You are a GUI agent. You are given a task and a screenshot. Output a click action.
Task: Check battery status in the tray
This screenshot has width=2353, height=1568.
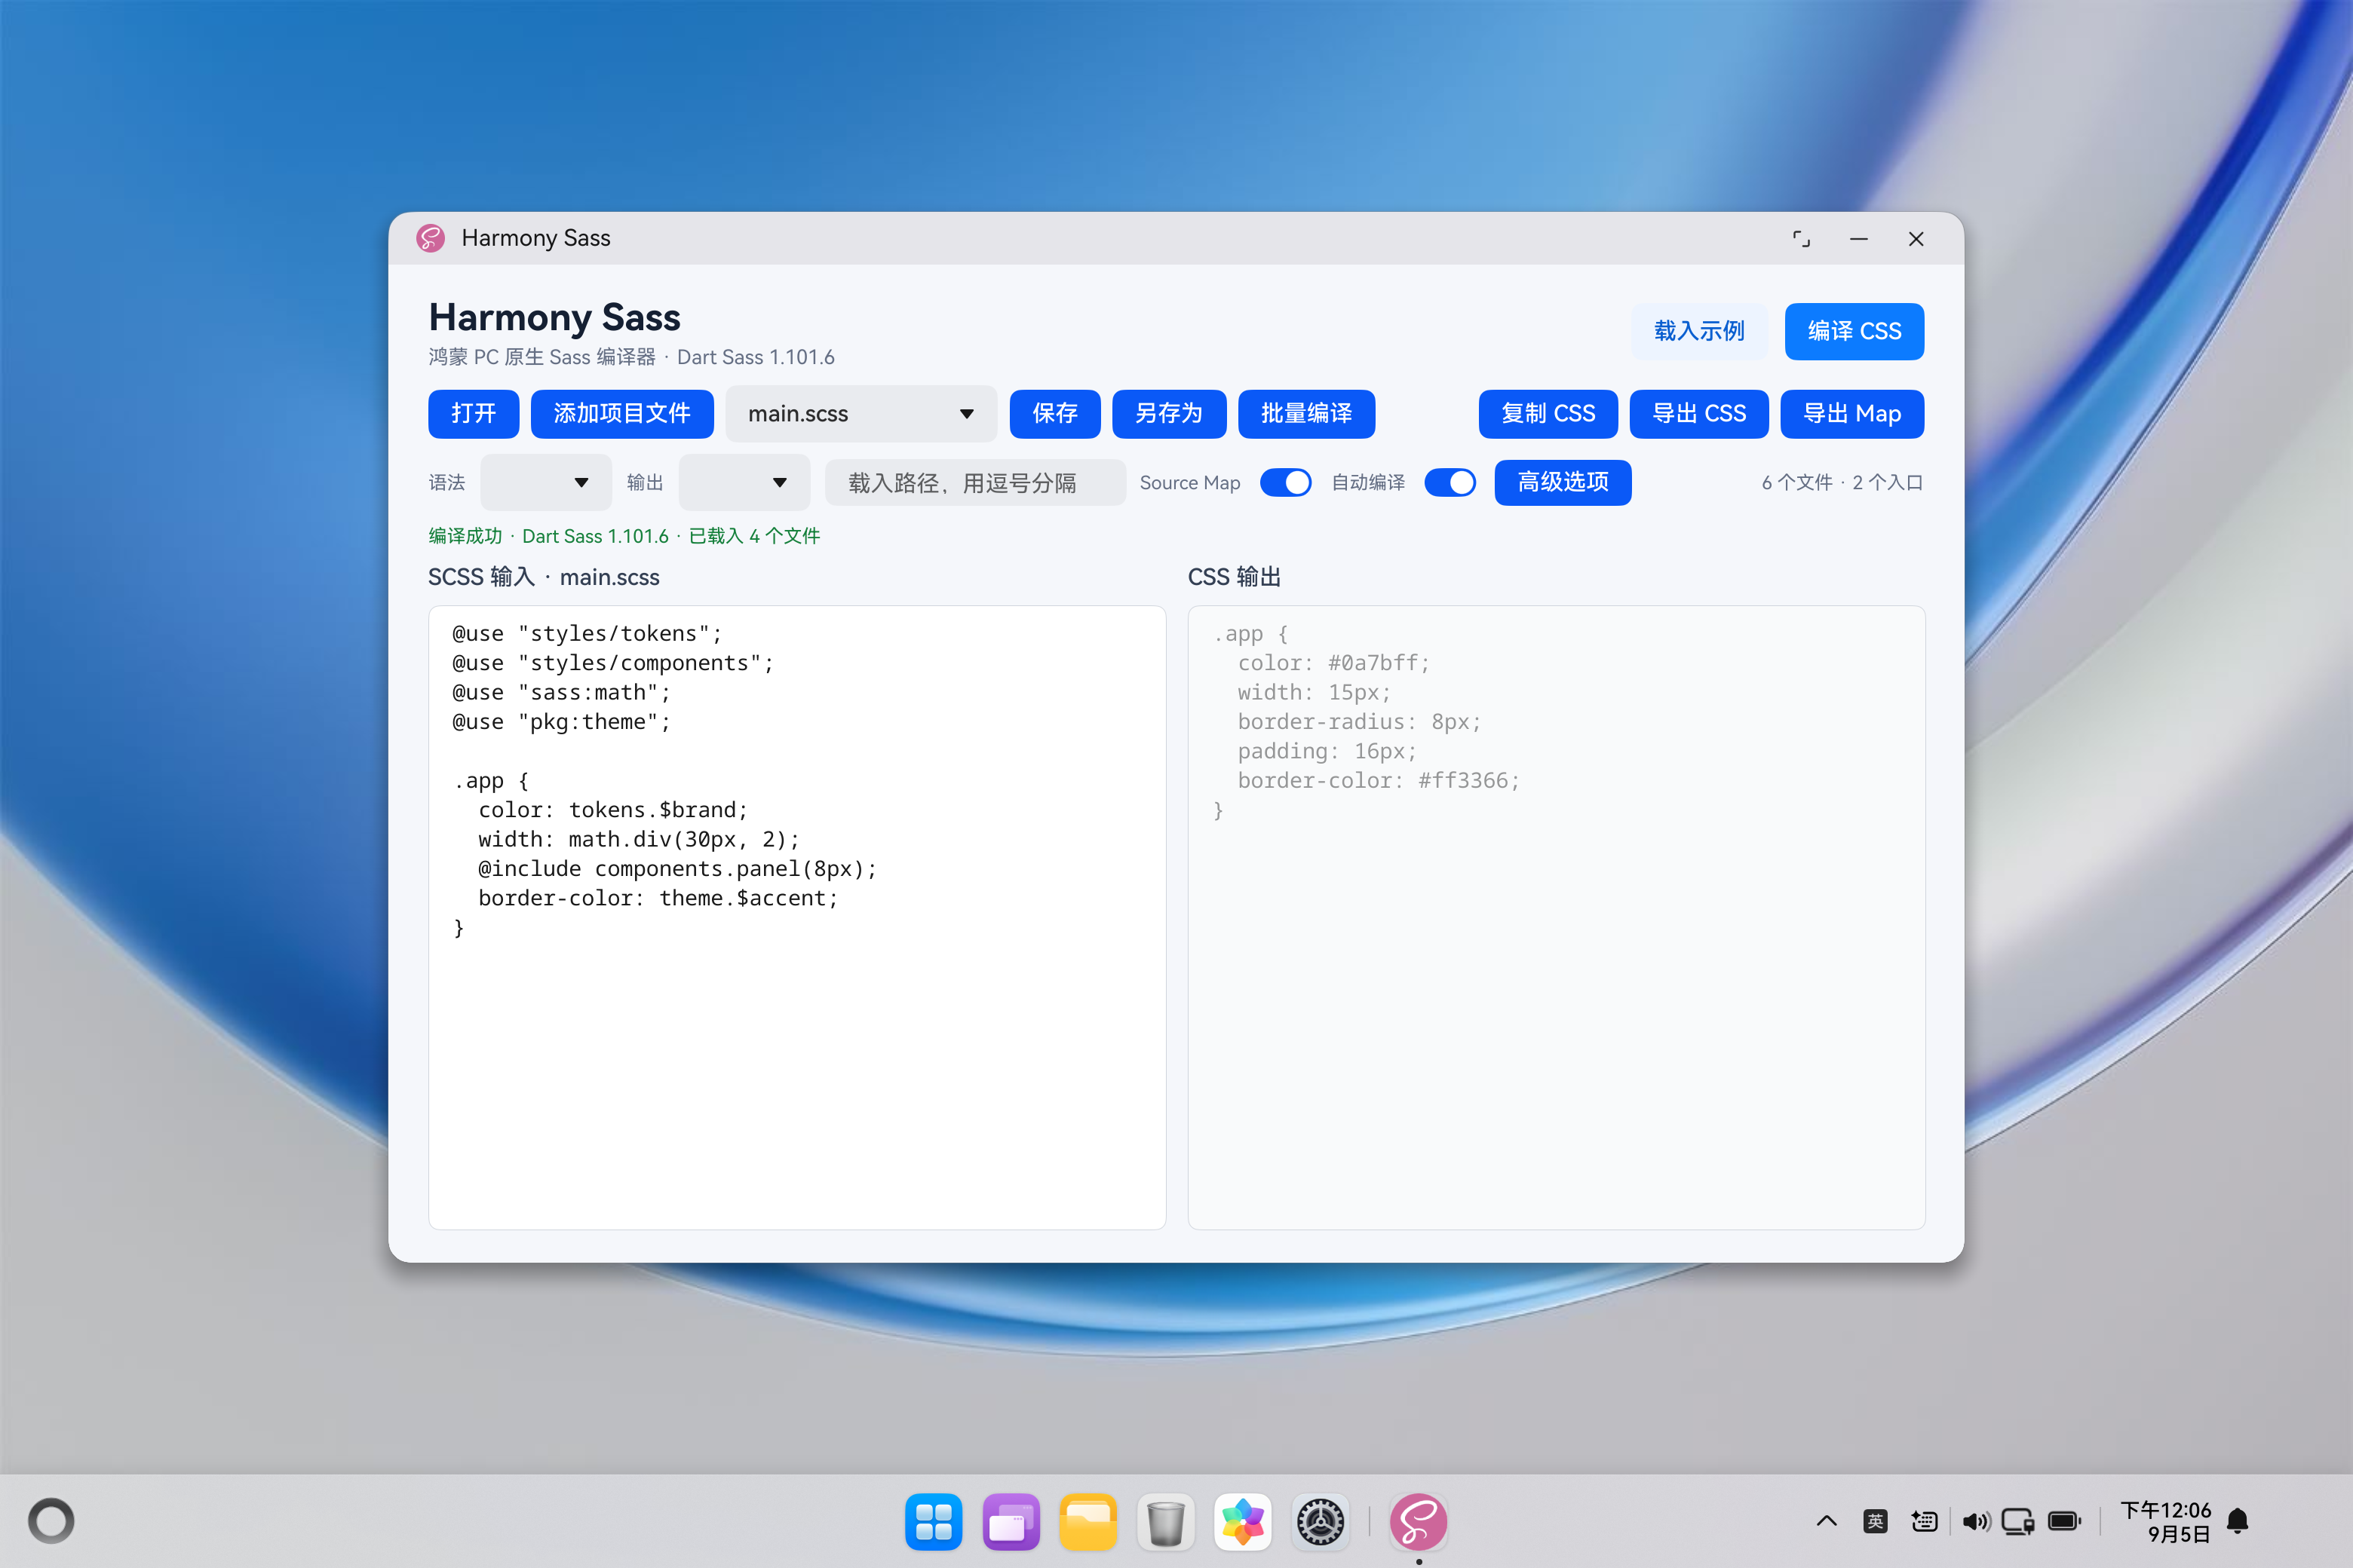(x=2065, y=1521)
